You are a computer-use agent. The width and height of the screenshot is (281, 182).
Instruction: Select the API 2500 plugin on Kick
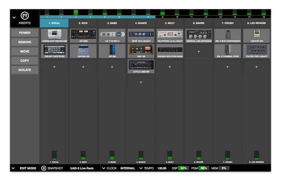pyautogui.click(x=83, y=36)
